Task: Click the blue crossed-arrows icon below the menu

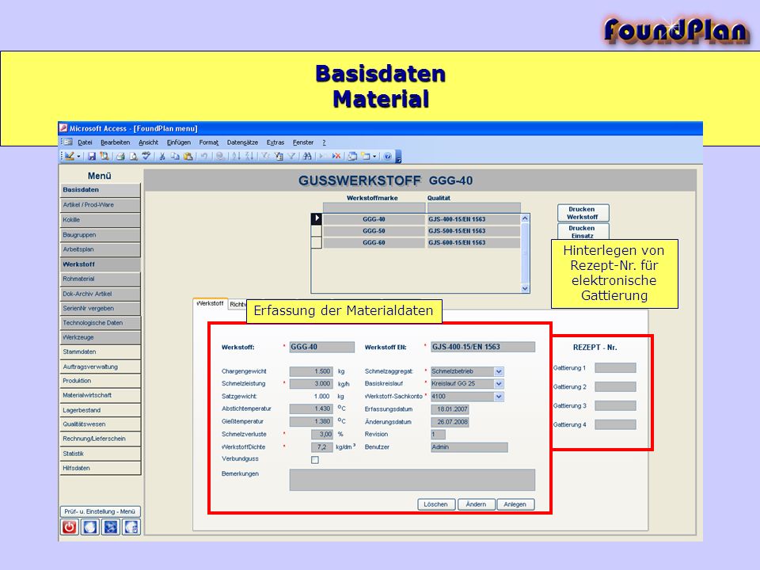Action: coord(111,527)
